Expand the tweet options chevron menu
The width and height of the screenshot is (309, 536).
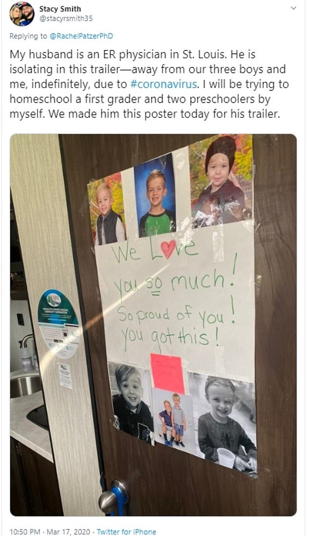tap(293, 8)
